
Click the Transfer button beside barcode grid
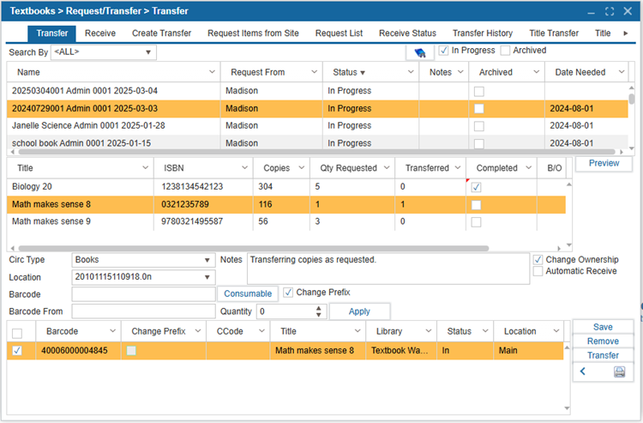pyautogui.click(x=603, y=355)
